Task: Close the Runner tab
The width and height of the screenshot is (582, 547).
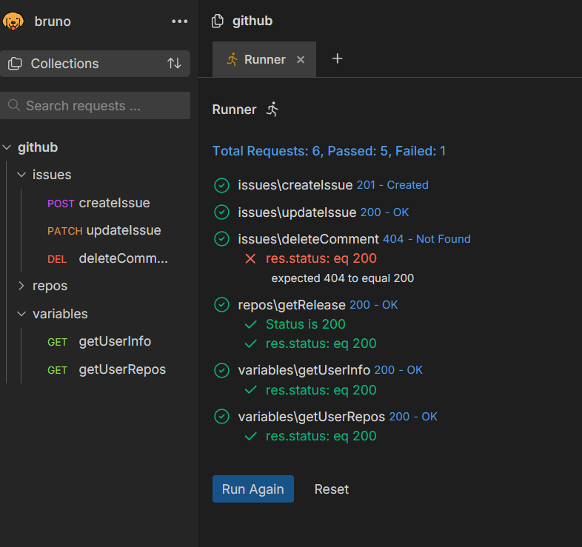Action: coord(301,59)
